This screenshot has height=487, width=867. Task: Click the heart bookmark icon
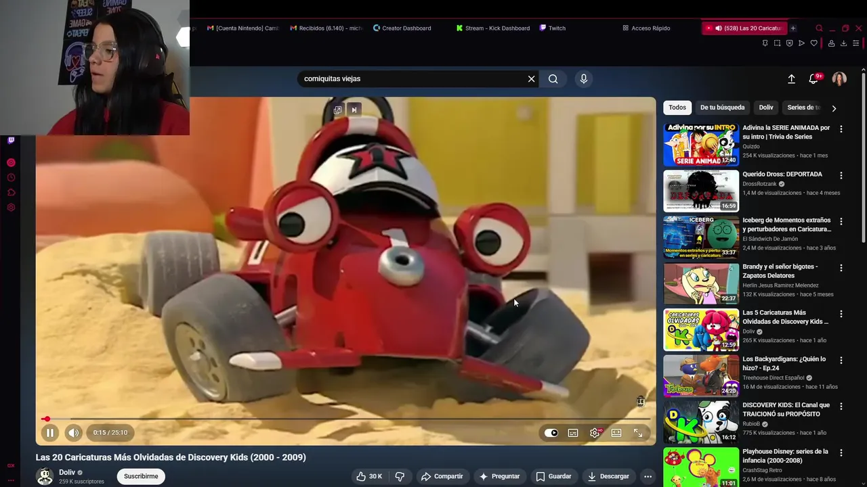point(814,43)
